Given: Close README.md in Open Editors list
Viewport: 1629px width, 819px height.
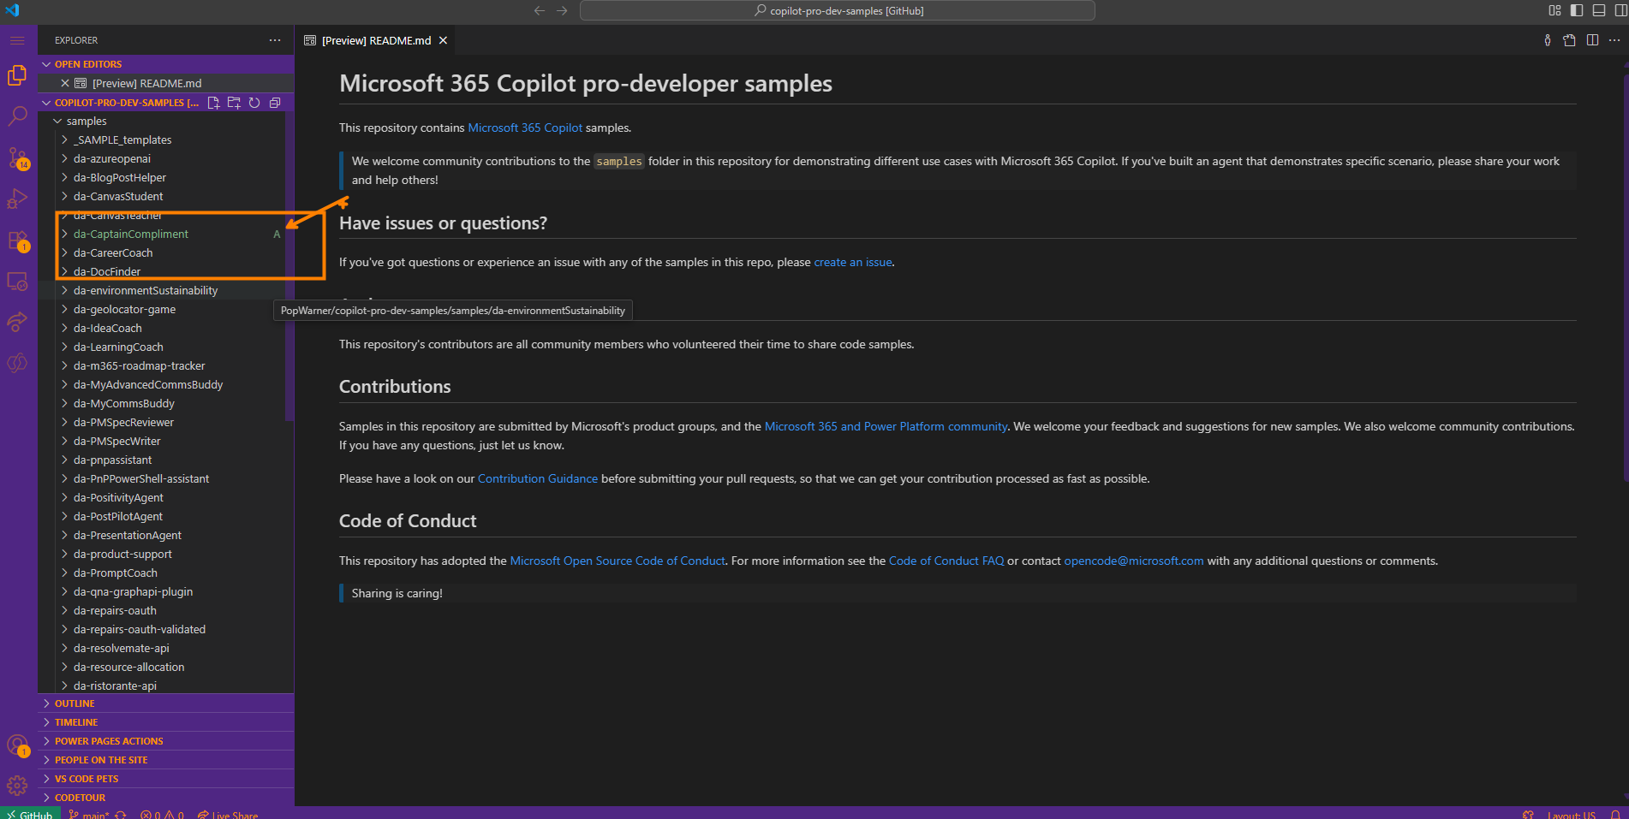Looking at the screenshot, I should point(65,83).
